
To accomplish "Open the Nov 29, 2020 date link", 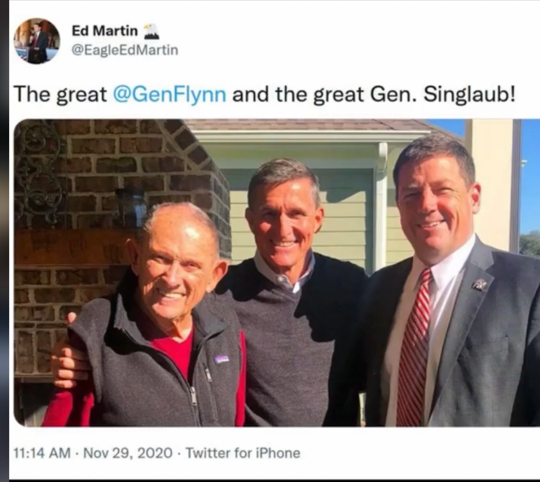I will 128,453.
